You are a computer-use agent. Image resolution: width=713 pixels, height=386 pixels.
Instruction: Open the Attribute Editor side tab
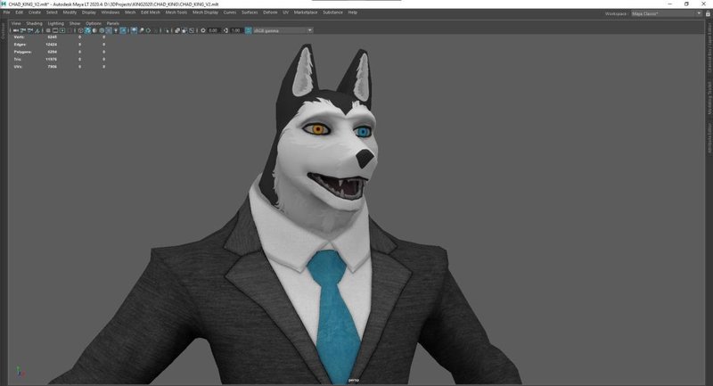(709, 138)
